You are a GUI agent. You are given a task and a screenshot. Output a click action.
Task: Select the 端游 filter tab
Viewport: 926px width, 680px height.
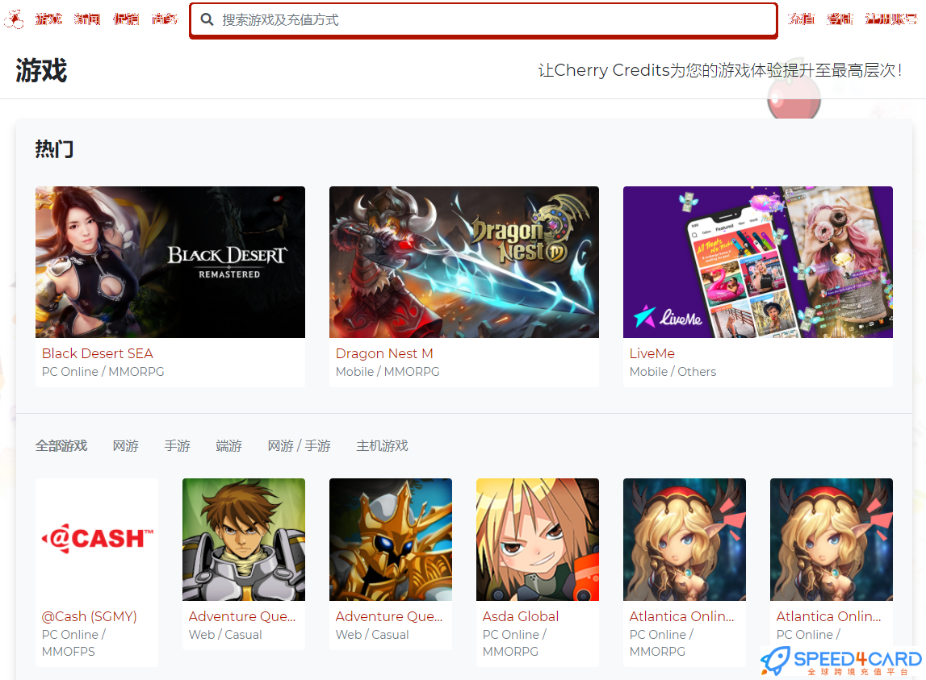click(229, 445)
